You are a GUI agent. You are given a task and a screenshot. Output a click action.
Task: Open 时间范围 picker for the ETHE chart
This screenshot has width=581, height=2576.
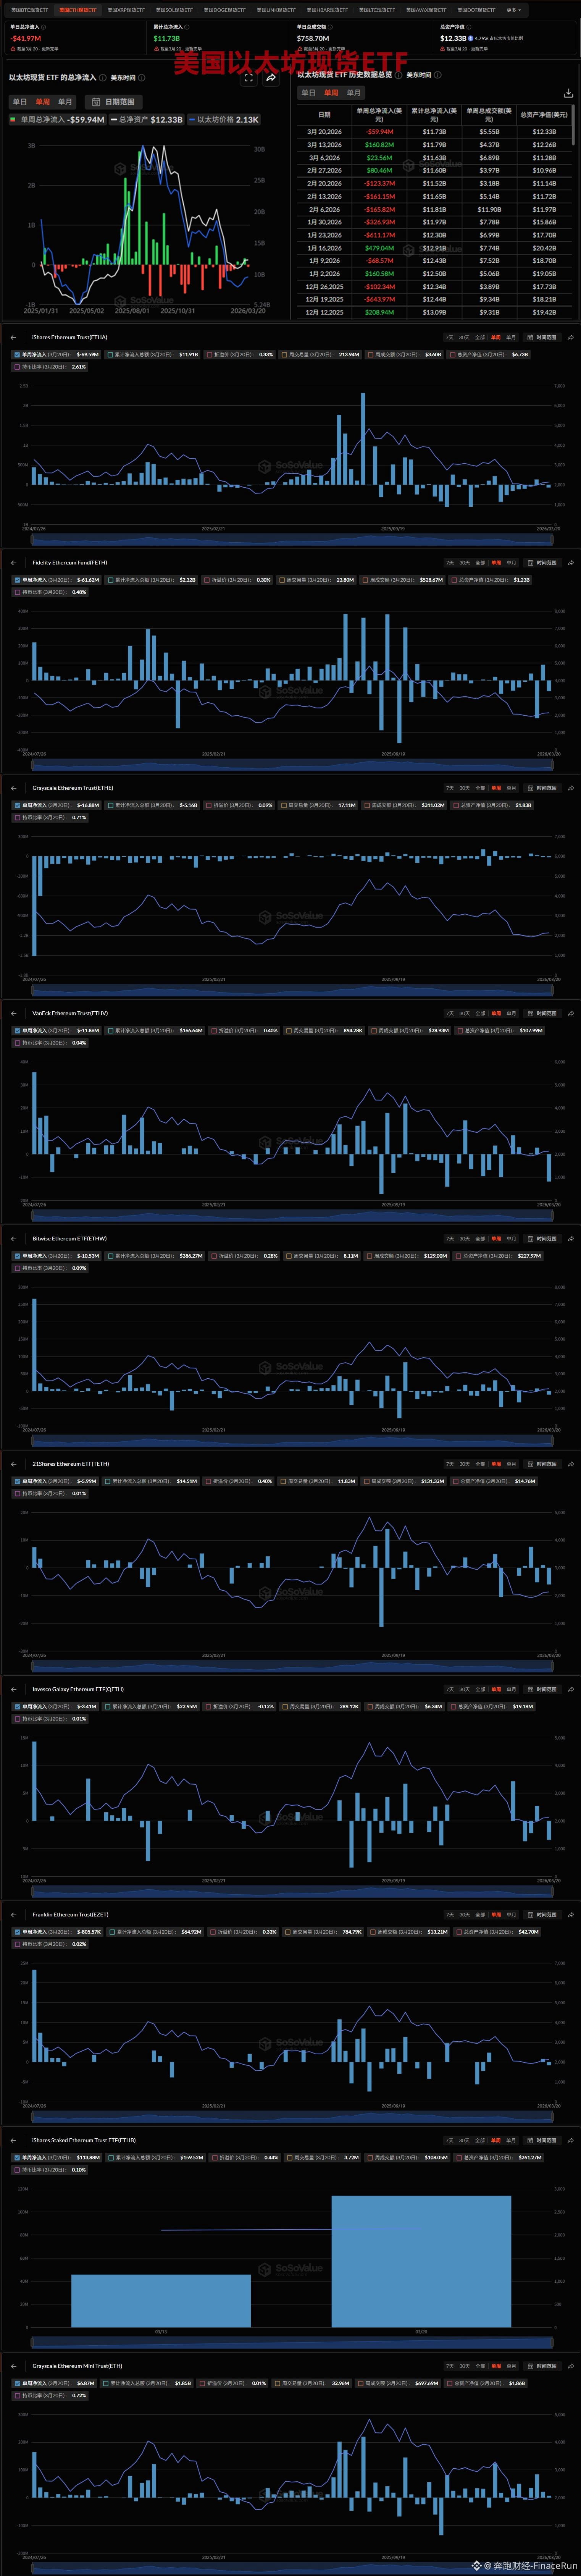pos(543,788)
